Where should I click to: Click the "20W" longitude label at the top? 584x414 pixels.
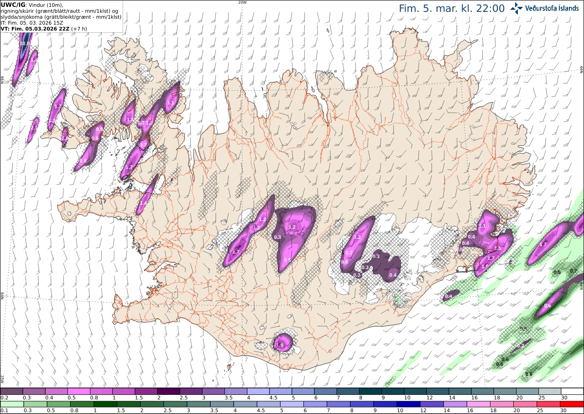(x=242, y=2)
